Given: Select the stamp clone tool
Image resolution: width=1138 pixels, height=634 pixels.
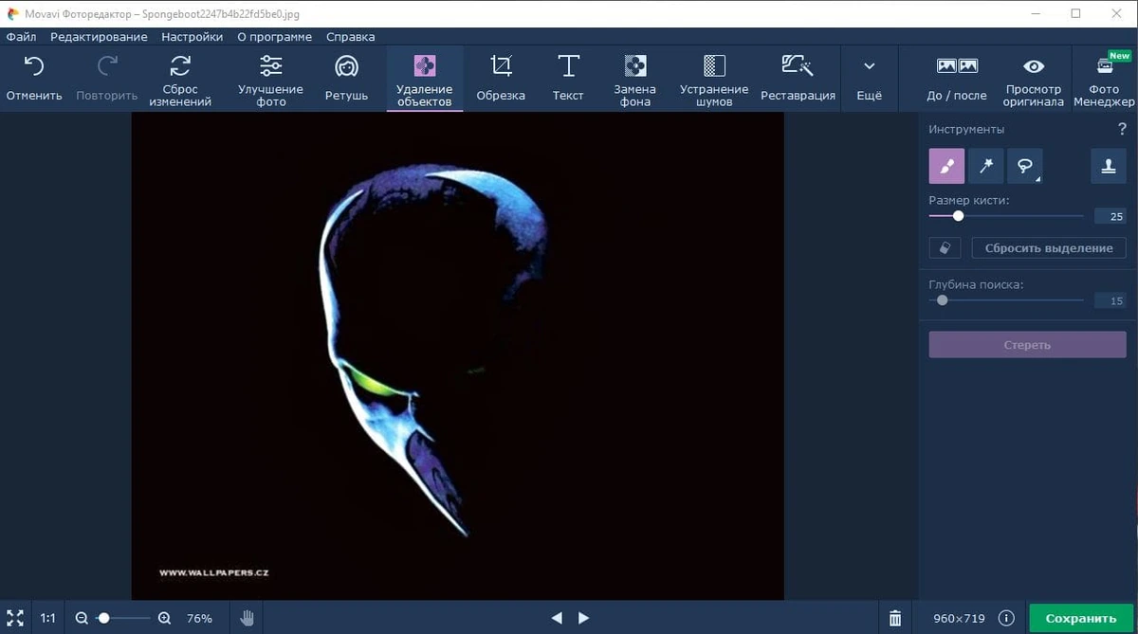Looking at the screenshot, I should coord(1108,166).
